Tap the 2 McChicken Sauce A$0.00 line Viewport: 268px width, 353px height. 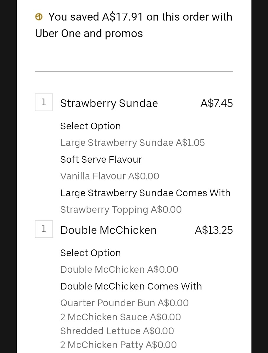pos(121,317)
